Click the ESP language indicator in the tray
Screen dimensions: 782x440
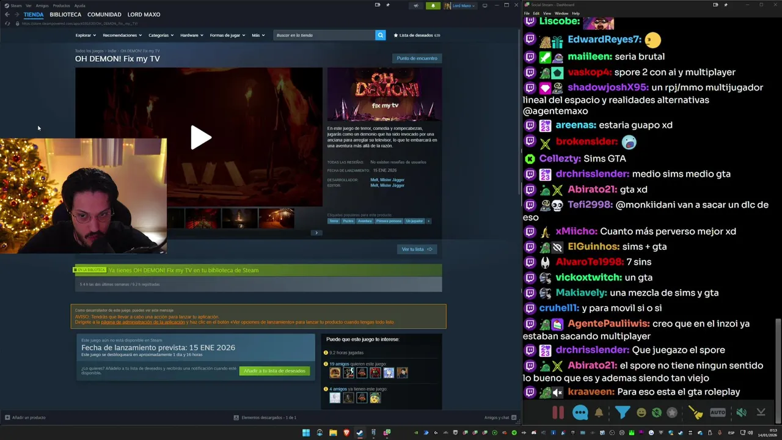click(731, 433)
